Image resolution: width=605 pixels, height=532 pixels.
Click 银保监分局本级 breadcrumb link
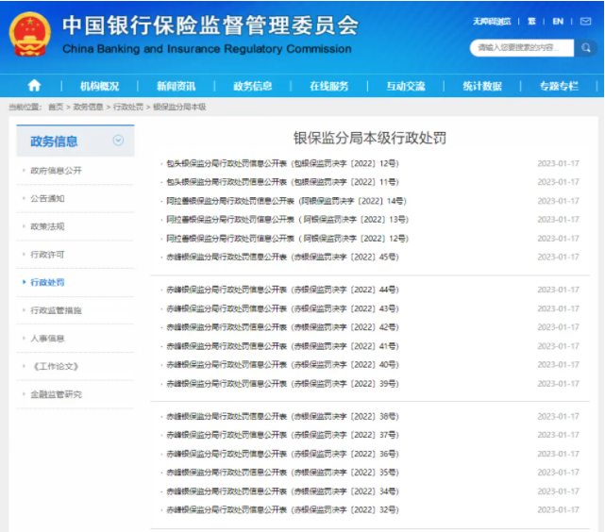179,107
